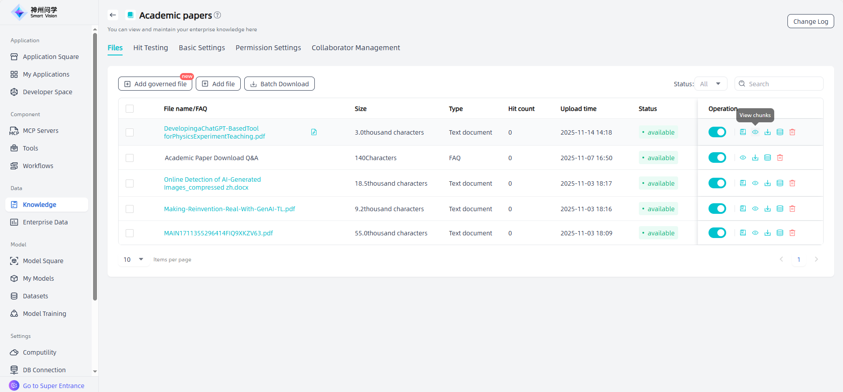
Task: Open the Permission Settings tab
Action: coord(268,48)
